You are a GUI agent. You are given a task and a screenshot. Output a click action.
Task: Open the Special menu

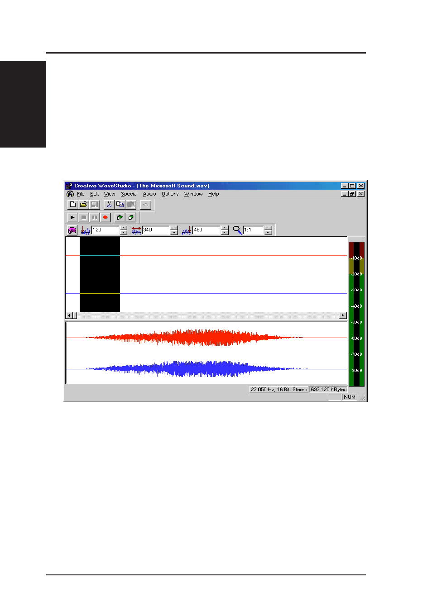tap(129, 194)
